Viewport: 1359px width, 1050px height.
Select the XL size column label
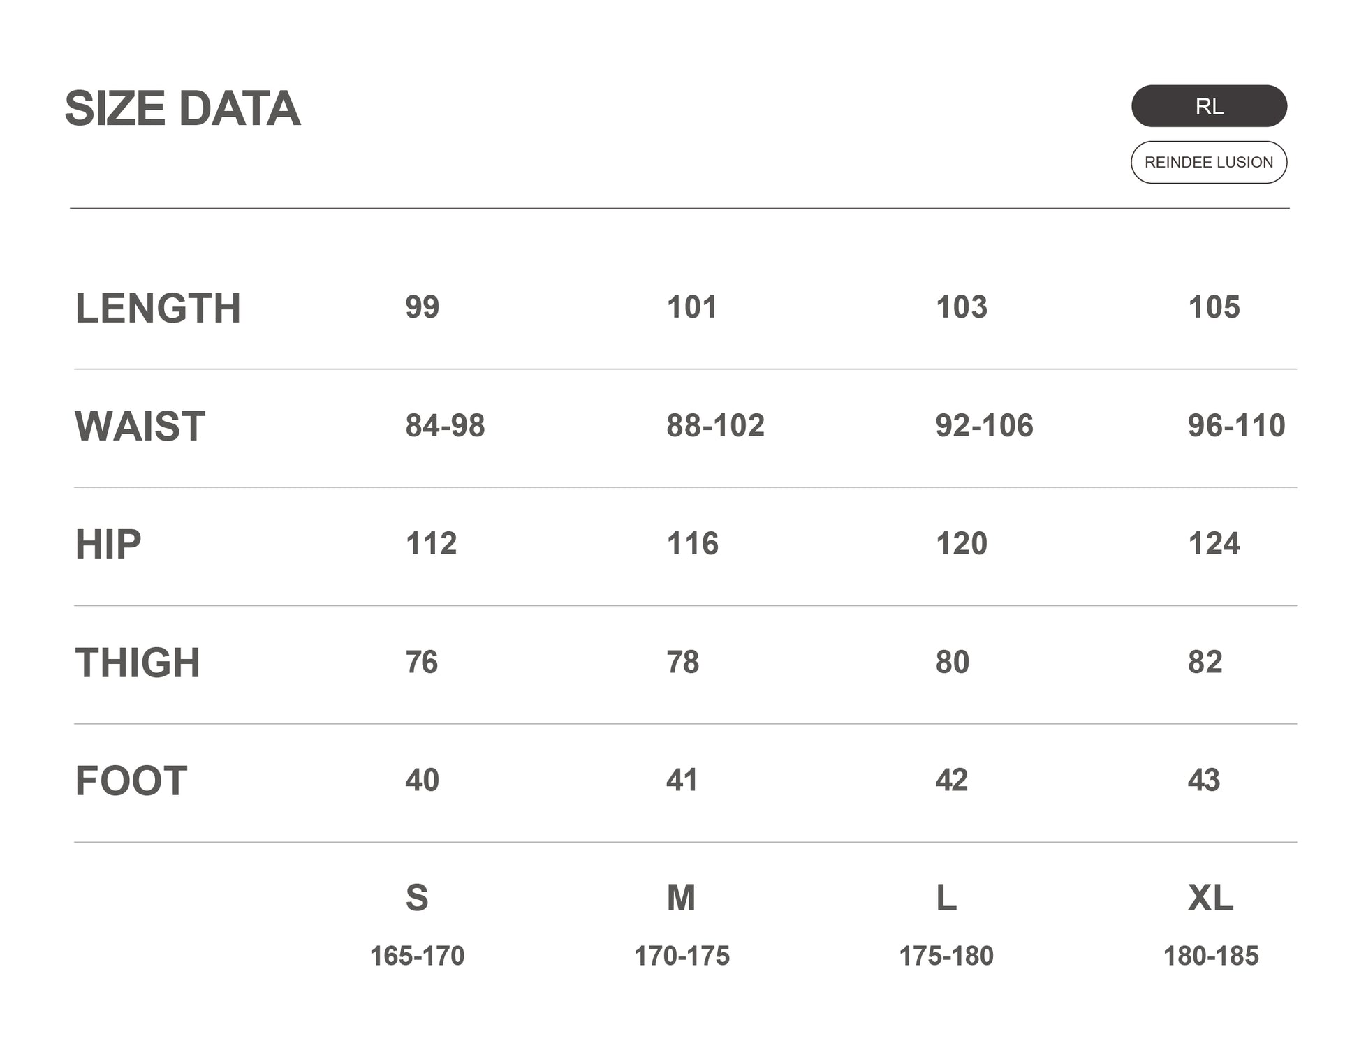coord(1210,898)
